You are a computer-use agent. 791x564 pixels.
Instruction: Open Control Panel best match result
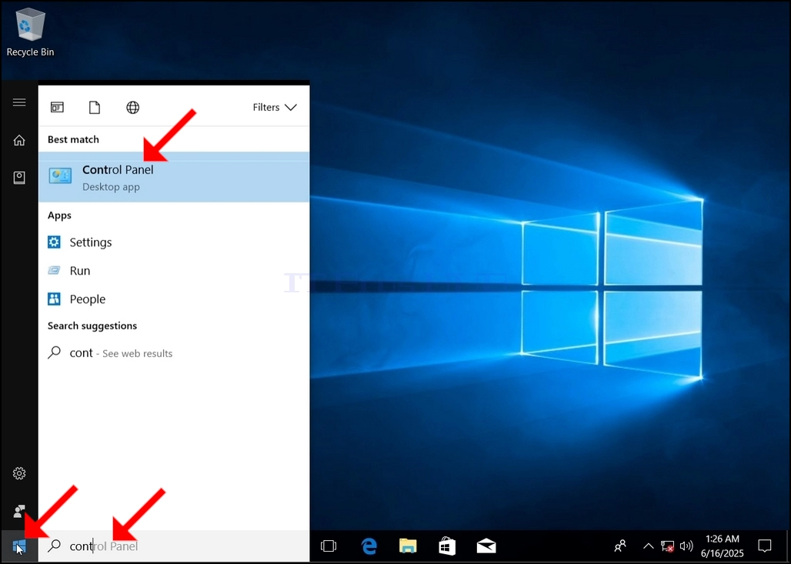coord(174,177)
